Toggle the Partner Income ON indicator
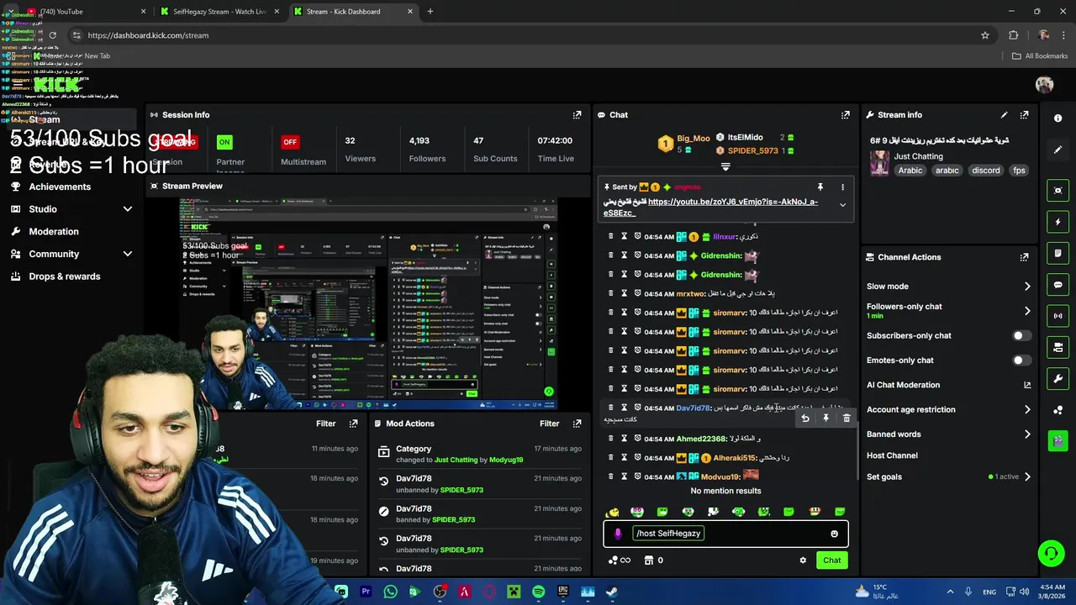The height and width of the screenshot is (605, 1076). [x=224, y=142]
